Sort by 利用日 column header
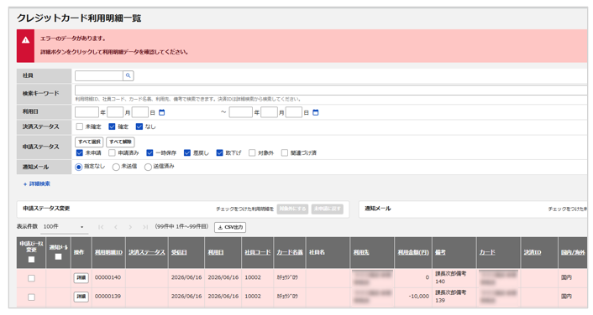Viewport: 593px width, 315px height. click(x=216, y=252)
